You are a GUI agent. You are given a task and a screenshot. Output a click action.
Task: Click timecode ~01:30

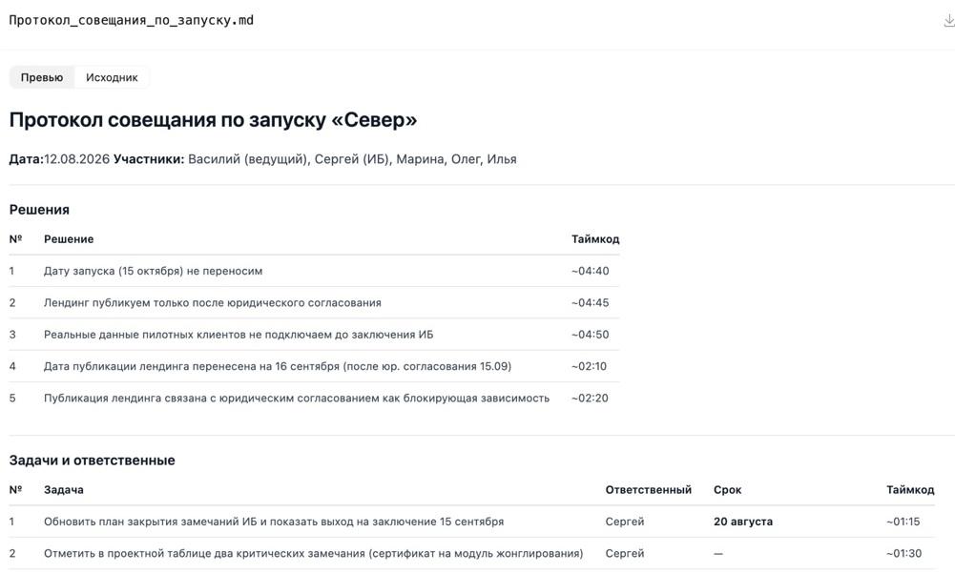[903, 554]
